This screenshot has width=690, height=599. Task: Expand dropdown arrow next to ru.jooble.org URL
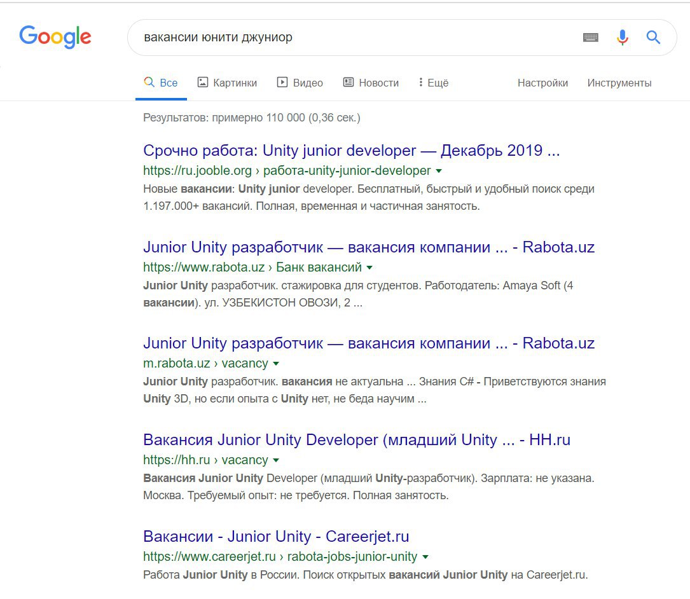point(439,171)
